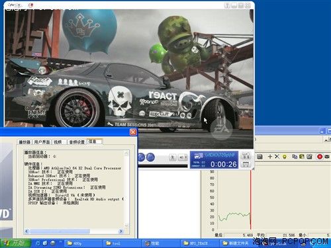Click third quick launch icon on taskbar

(53, 243)
